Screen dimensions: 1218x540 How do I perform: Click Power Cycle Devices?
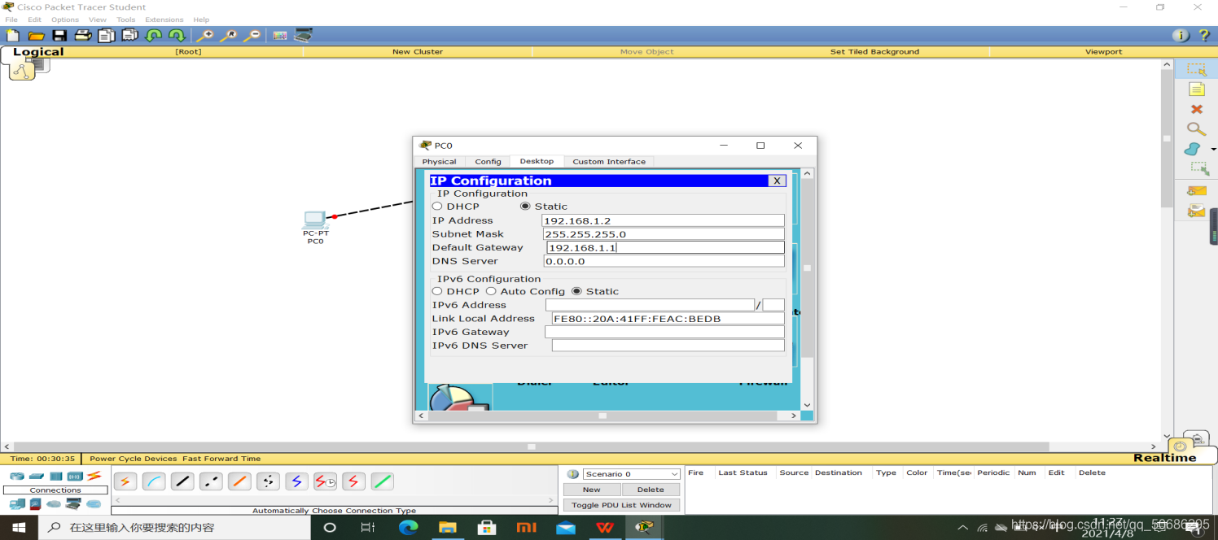[x=133, y=459]
